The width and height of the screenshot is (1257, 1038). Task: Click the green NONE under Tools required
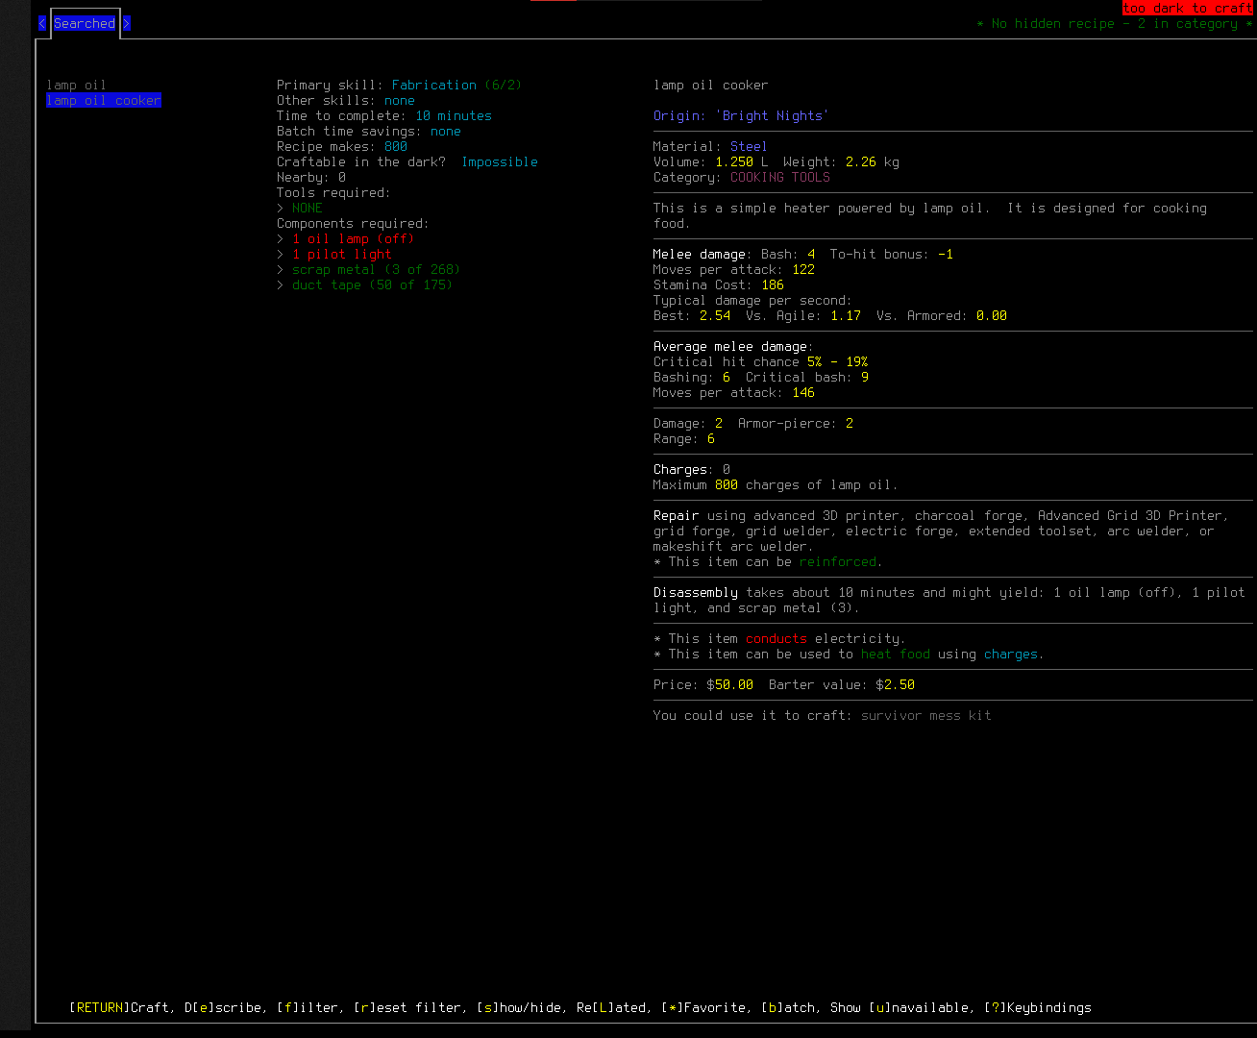(x=308, y=208)
